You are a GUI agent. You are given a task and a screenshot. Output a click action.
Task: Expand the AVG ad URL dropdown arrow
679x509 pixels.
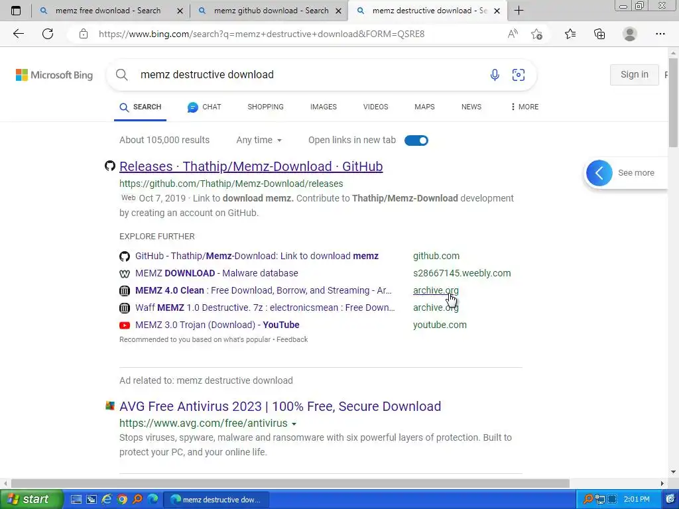[294, 424]
